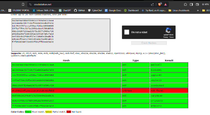
Task: Open site settings icon left of the URL
Action: tap(30, 4)
